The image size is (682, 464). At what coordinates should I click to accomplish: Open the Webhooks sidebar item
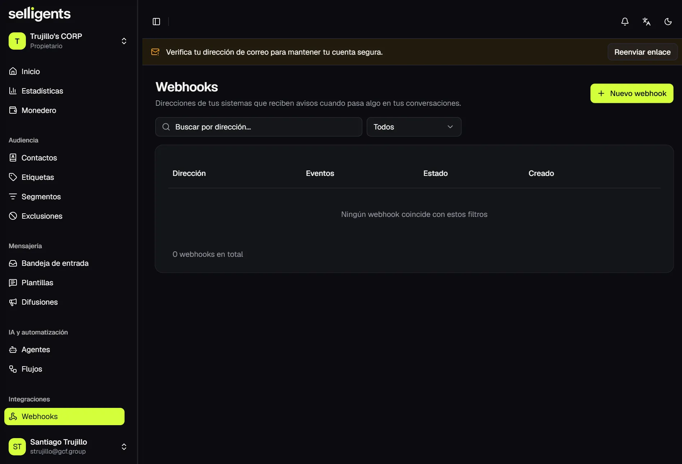click(x=64, y=417)
